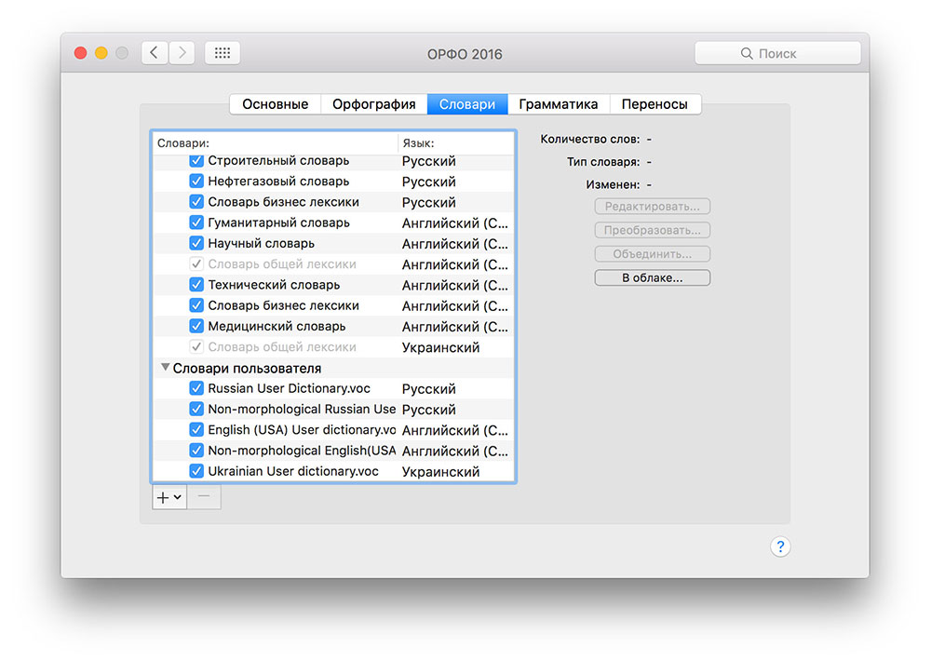This screenshot has width=931, height=661.
Task: Uncheck Нефтегазовый словарь checkbox
Action: pyautogui.click(x=196, y=182)
